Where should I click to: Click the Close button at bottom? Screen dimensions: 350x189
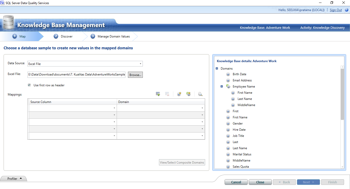[260, 182]
